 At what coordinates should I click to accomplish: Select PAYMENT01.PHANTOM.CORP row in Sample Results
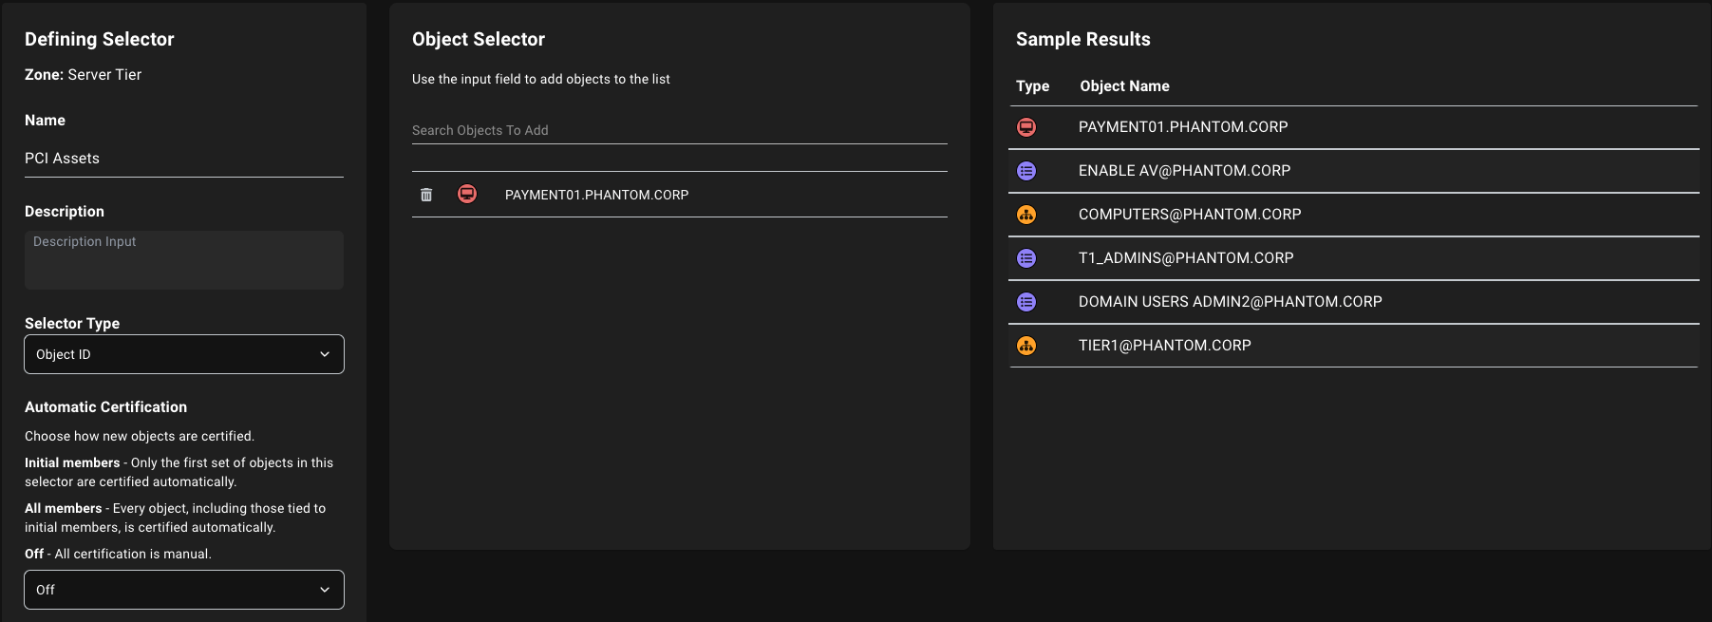(x=1354, y=127)
